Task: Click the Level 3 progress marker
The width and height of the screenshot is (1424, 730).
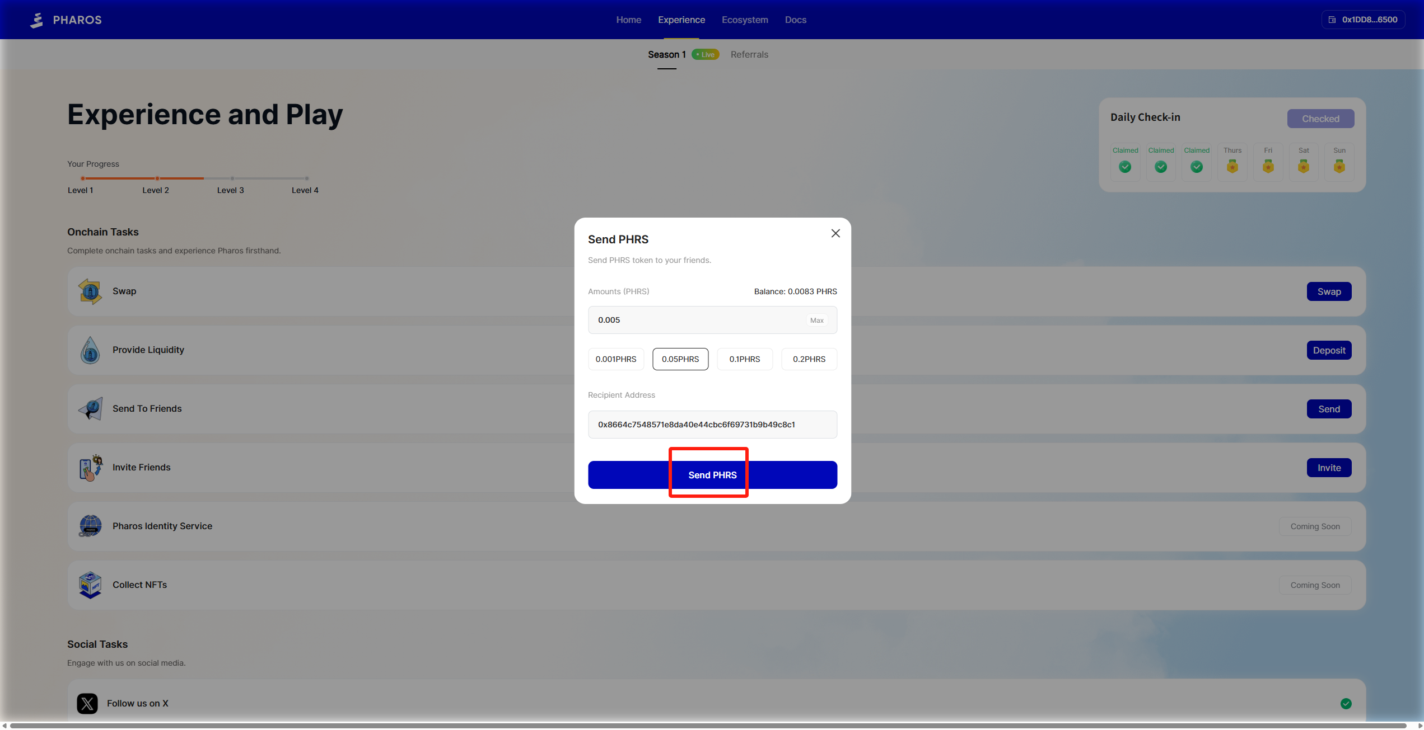Action: [232, 178]
